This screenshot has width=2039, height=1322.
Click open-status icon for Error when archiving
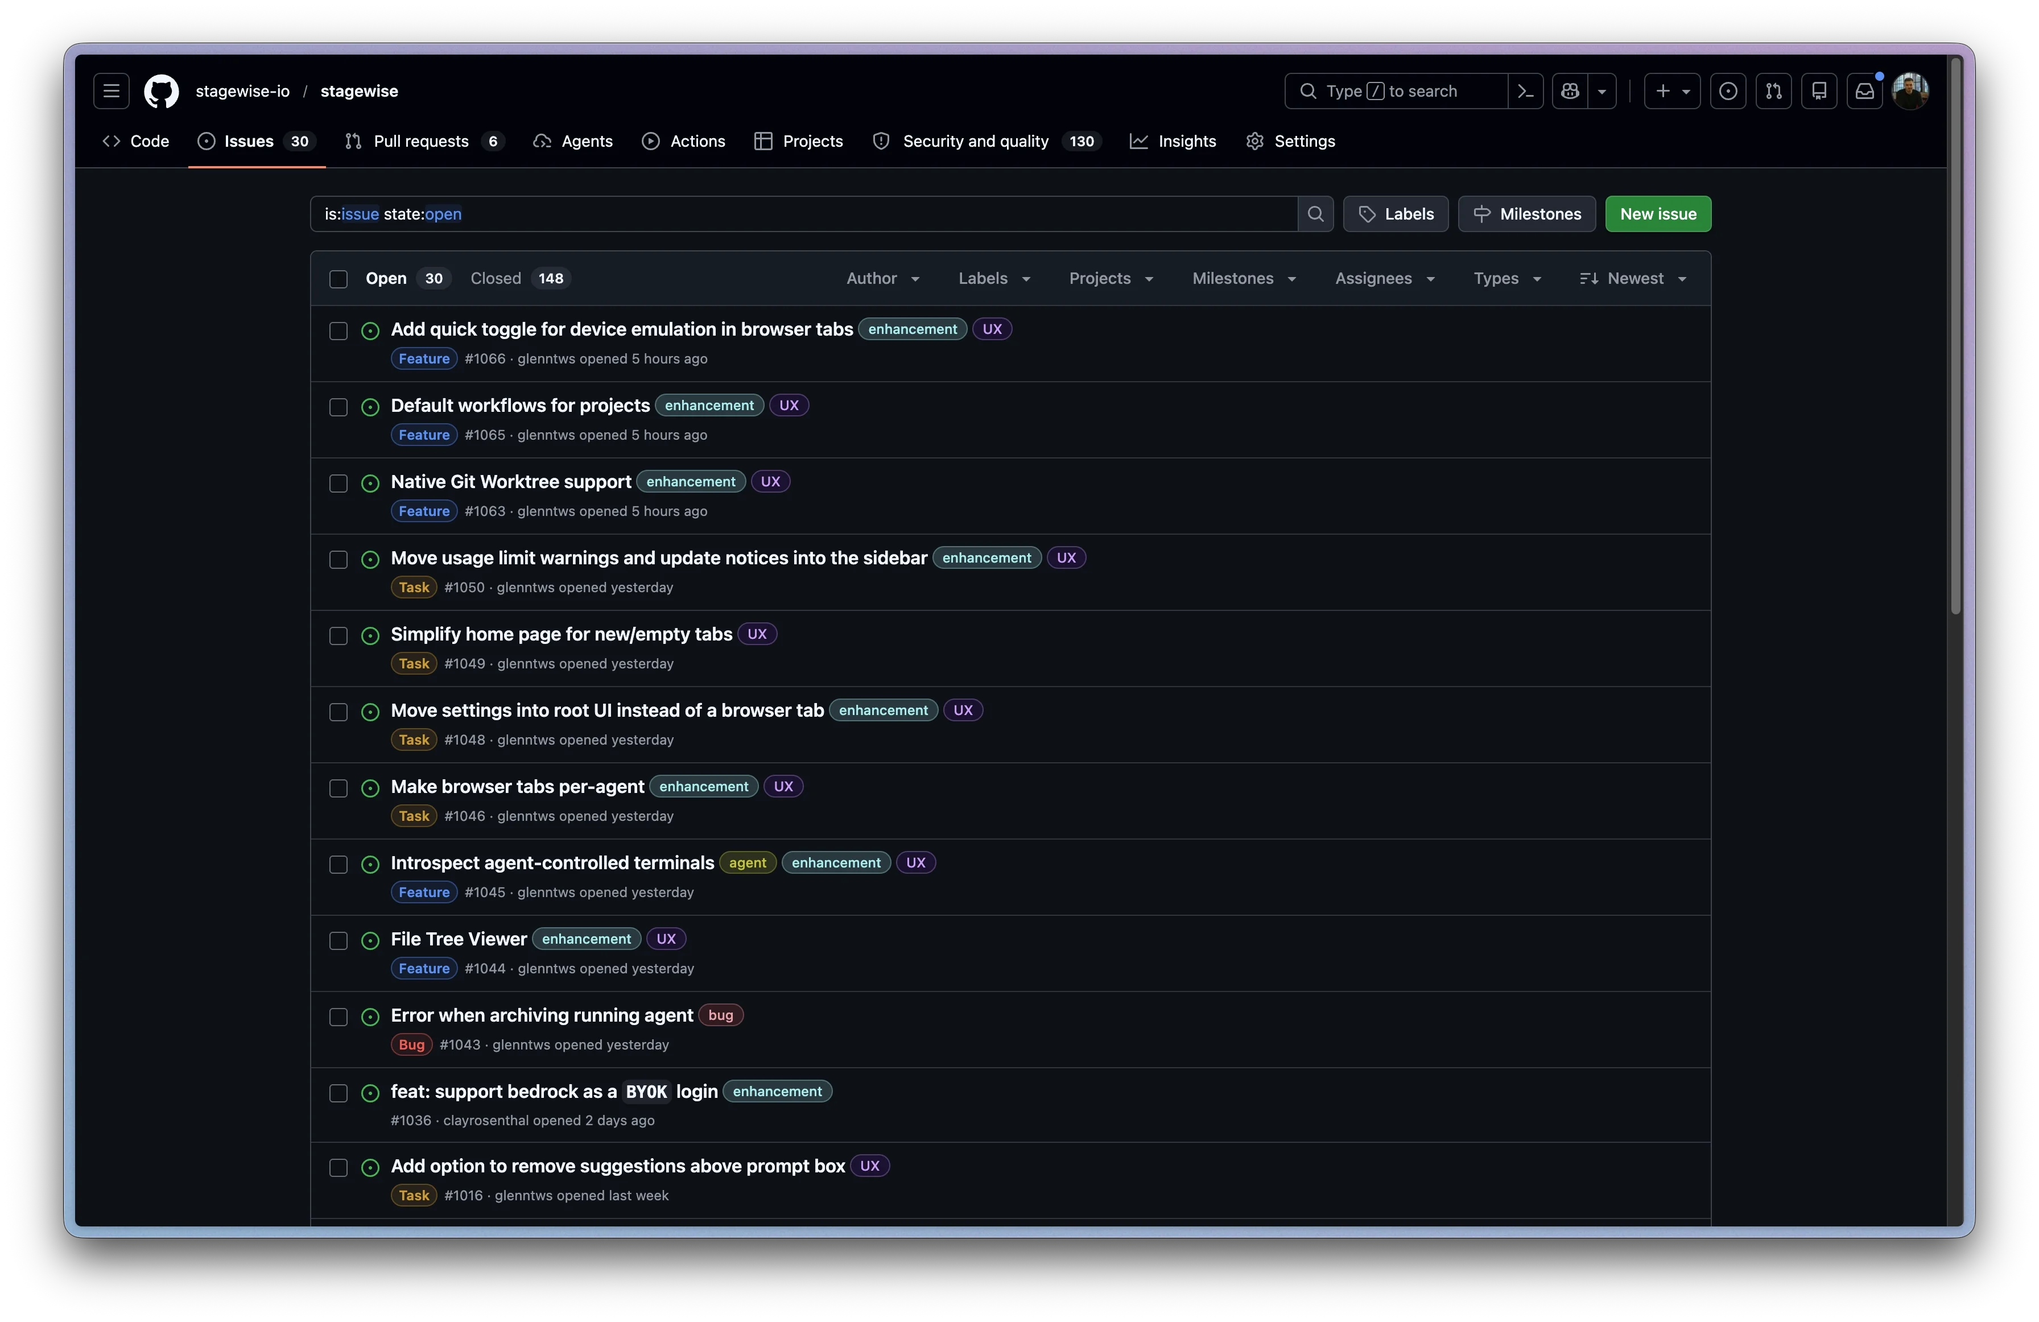(370, 1018)
